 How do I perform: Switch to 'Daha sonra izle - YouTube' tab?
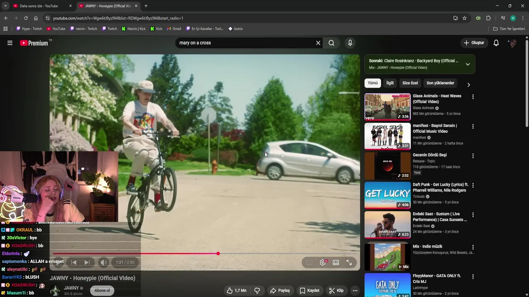point(38,6)
